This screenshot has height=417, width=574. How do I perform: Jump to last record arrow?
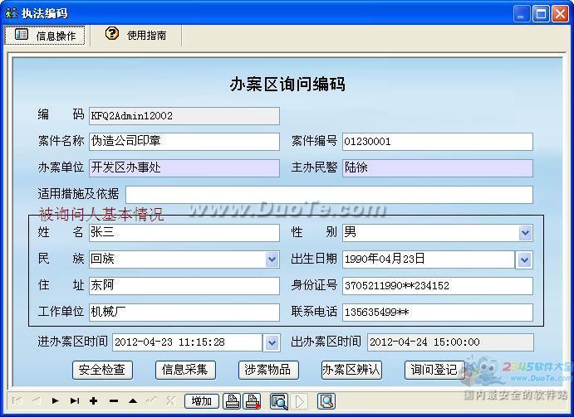[75, 401]
